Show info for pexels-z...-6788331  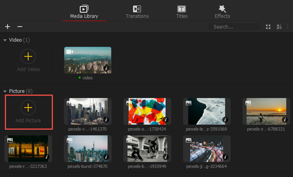click(x=285, y=120)
